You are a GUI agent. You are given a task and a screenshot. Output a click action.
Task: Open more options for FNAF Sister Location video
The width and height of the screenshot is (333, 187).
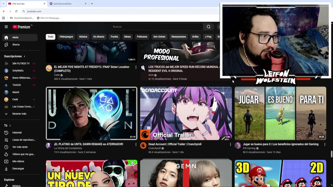coord(136,67)
